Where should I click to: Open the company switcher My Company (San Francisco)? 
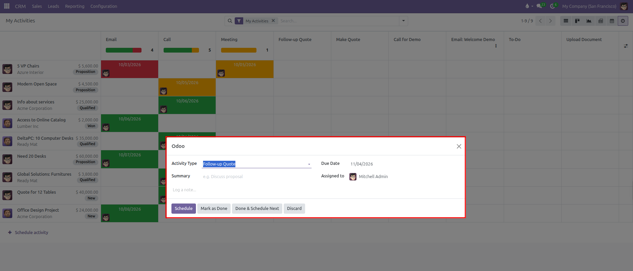point(589,6)
